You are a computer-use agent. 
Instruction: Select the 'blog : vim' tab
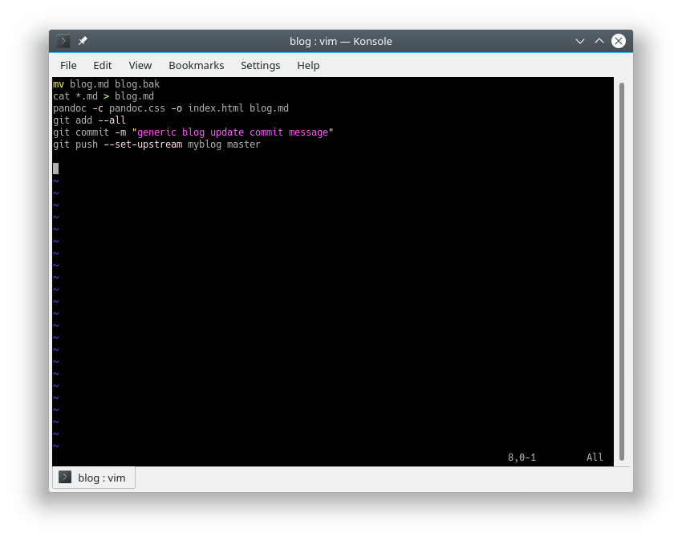(x=94, y=478)
